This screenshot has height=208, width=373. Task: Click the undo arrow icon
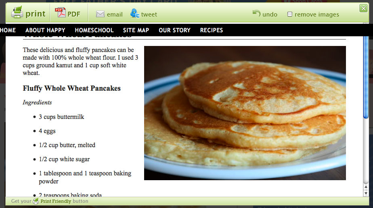(x=256, y=13)
